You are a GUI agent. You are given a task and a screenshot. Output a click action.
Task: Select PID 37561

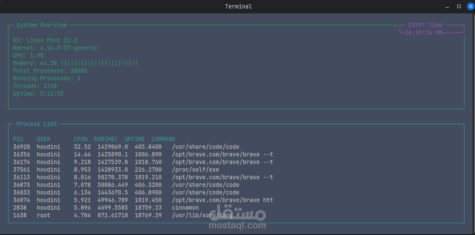22,169
